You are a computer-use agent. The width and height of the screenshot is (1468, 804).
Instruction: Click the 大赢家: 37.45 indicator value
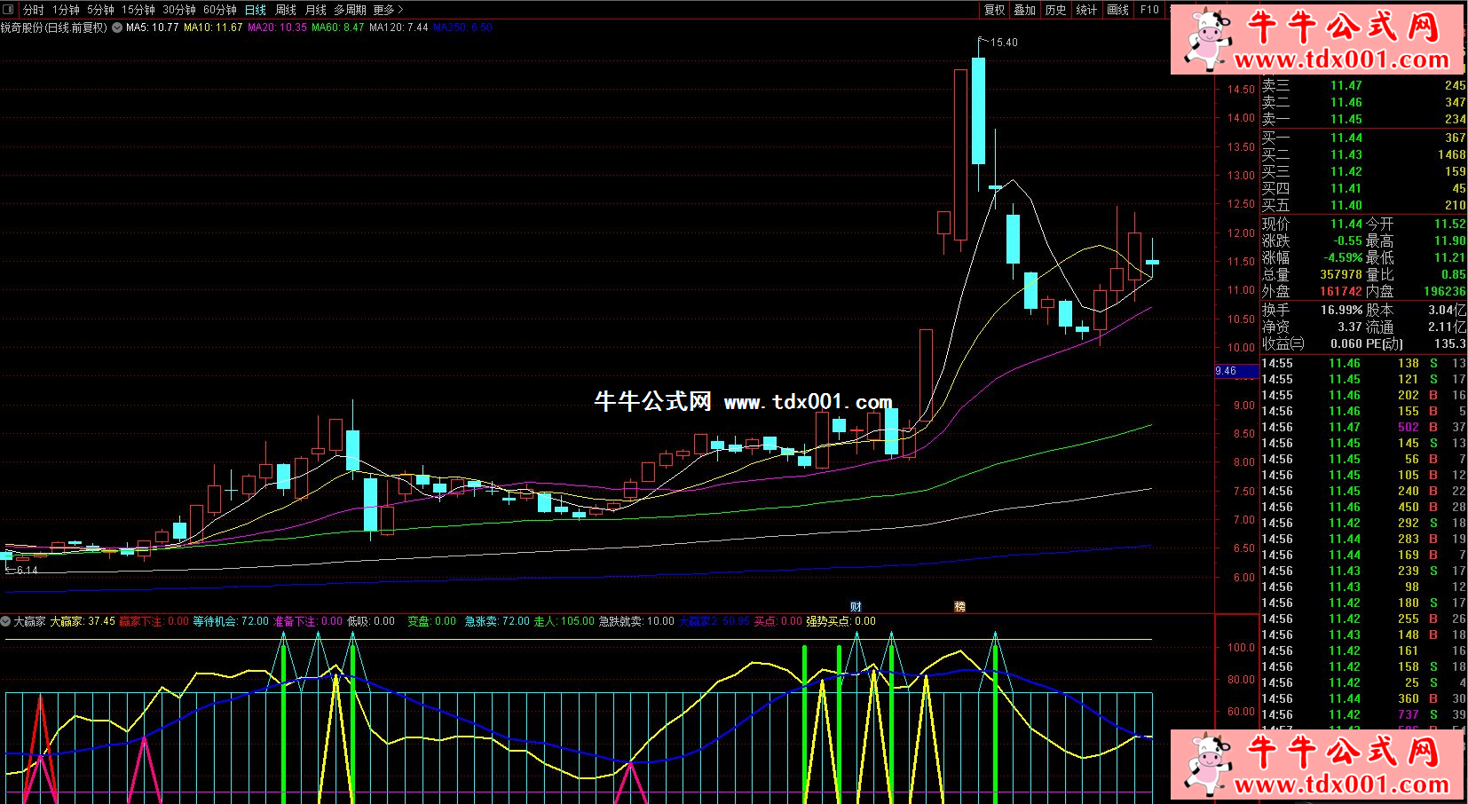point(83,621)
